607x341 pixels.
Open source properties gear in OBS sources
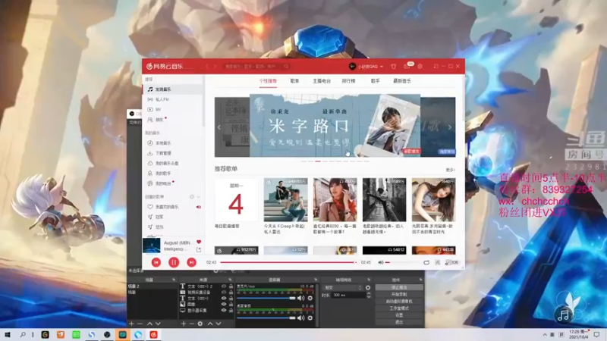(200, 324)
